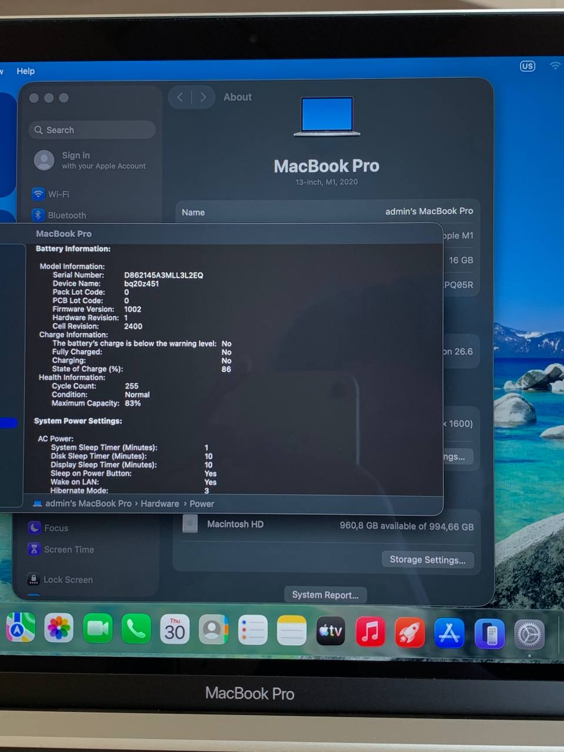Screen dimensions: 564x752
Task: Open Music app in the Dock
Action: (370, 632)
